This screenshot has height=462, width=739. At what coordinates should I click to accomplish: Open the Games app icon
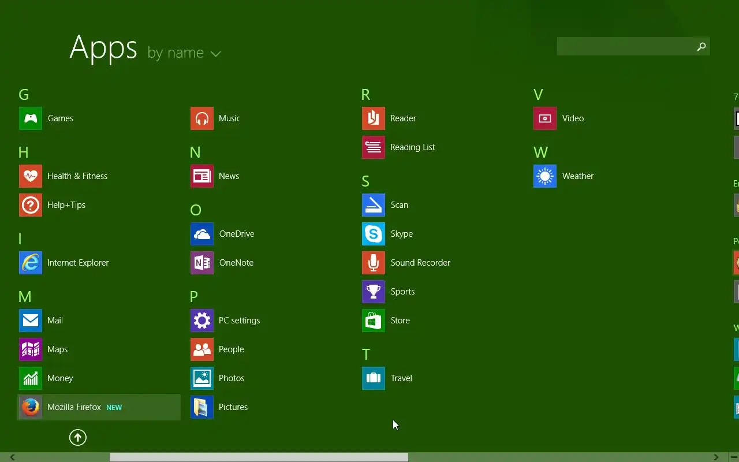(x=31, y=118)
